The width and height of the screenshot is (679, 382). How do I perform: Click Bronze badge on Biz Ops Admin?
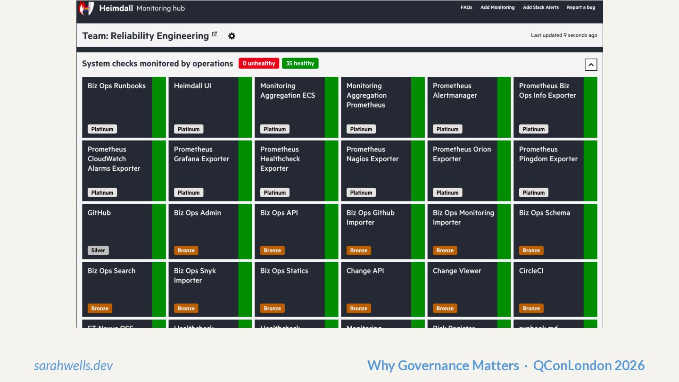coord(186,250)
